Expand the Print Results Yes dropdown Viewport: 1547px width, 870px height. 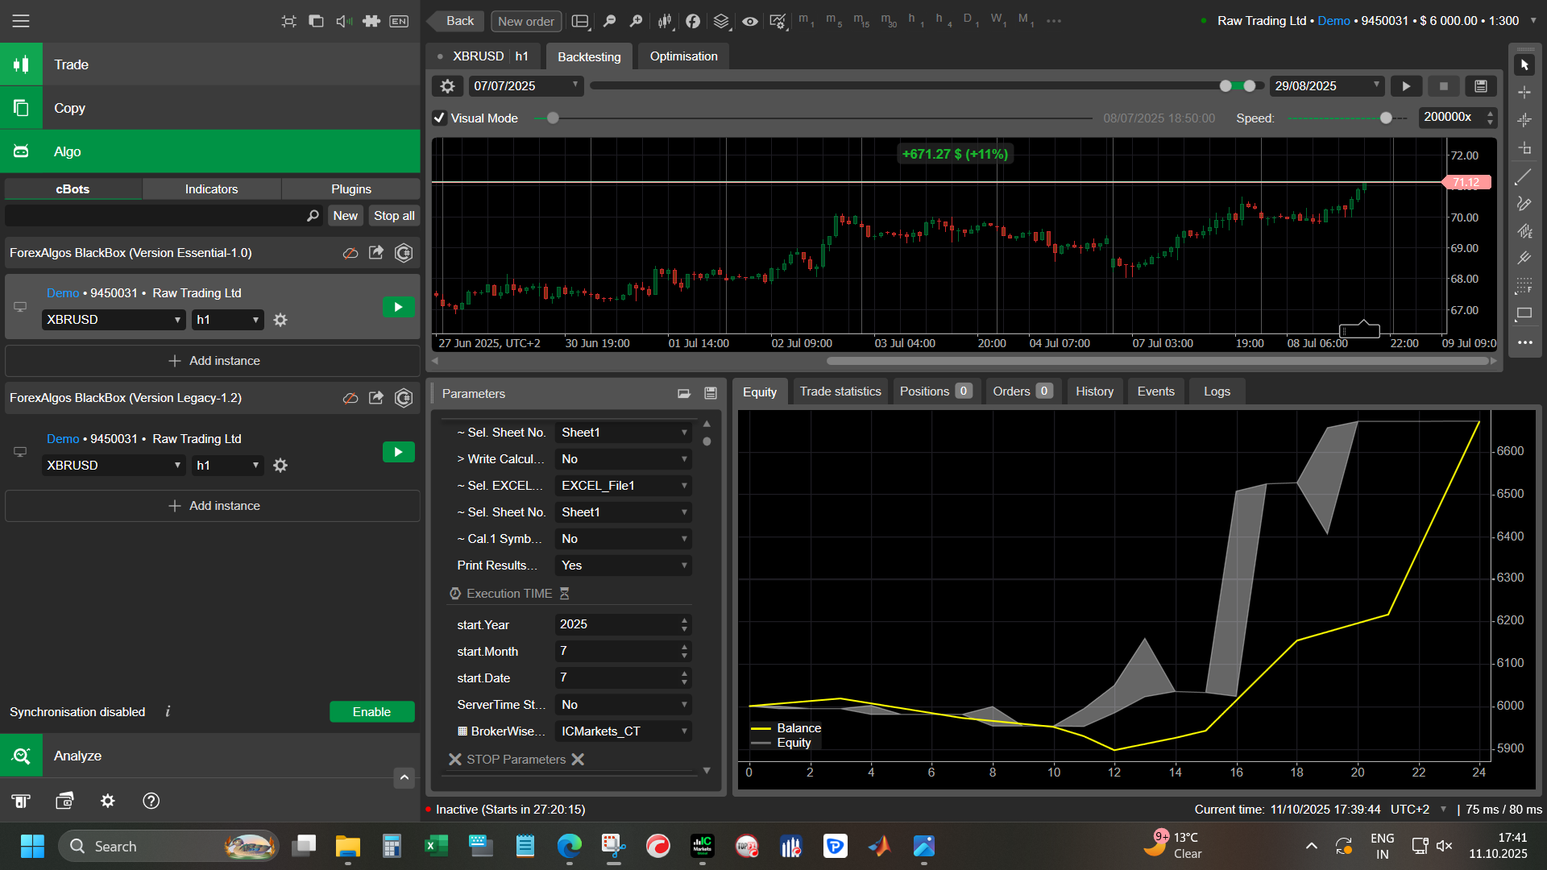623,565
